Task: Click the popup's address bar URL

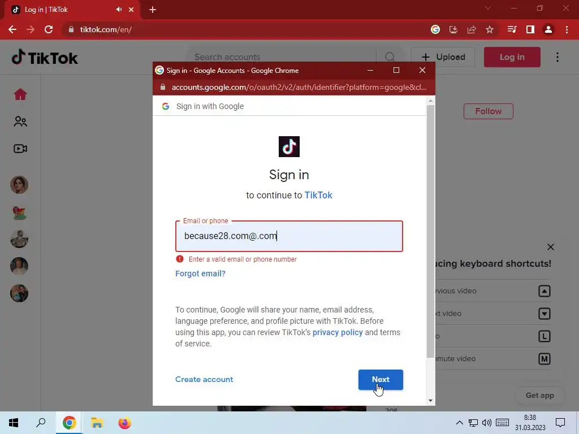Action: 299,88
